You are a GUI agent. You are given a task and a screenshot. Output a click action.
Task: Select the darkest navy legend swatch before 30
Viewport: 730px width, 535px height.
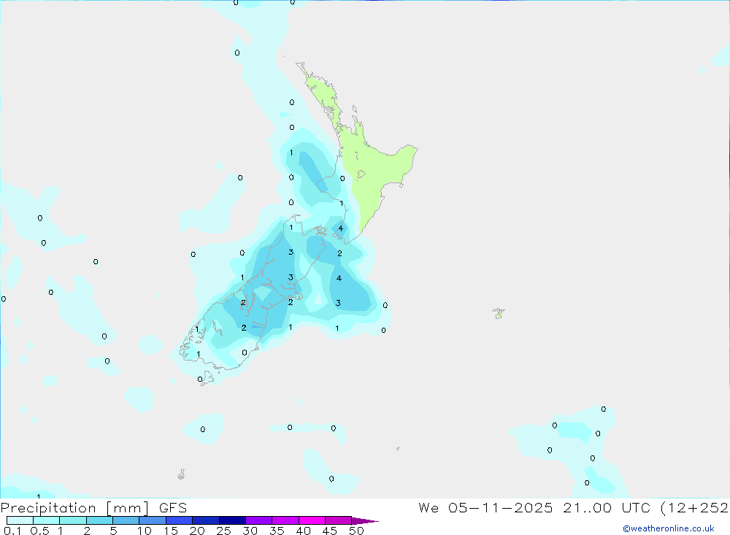tap(232, 520)
